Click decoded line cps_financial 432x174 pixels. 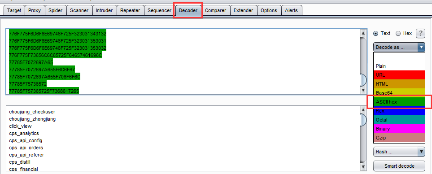[x=23, y=169]
